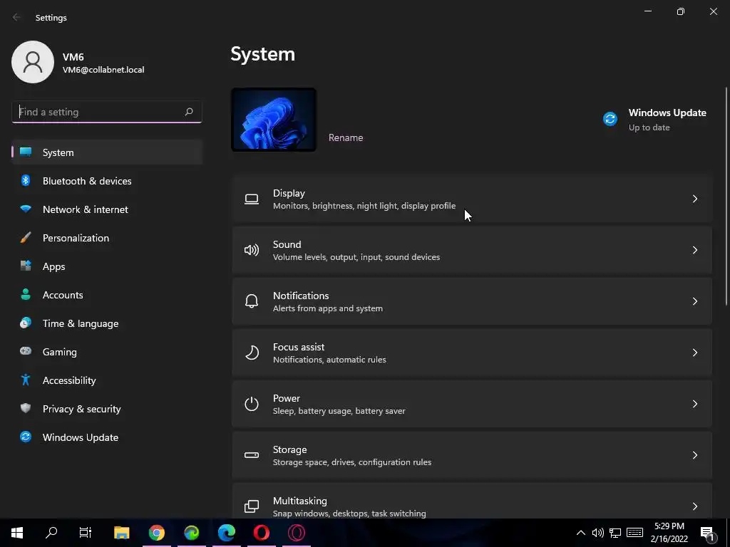The height and width of the screenshot is (547, 730).
Task: Expand Notifications via its chevron arrow
Action: pos(694,301)
